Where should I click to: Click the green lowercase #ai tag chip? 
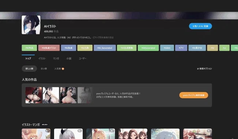coord(224,48)
